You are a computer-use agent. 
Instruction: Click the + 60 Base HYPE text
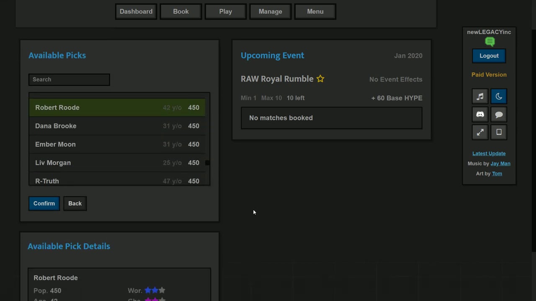(397, 98)
